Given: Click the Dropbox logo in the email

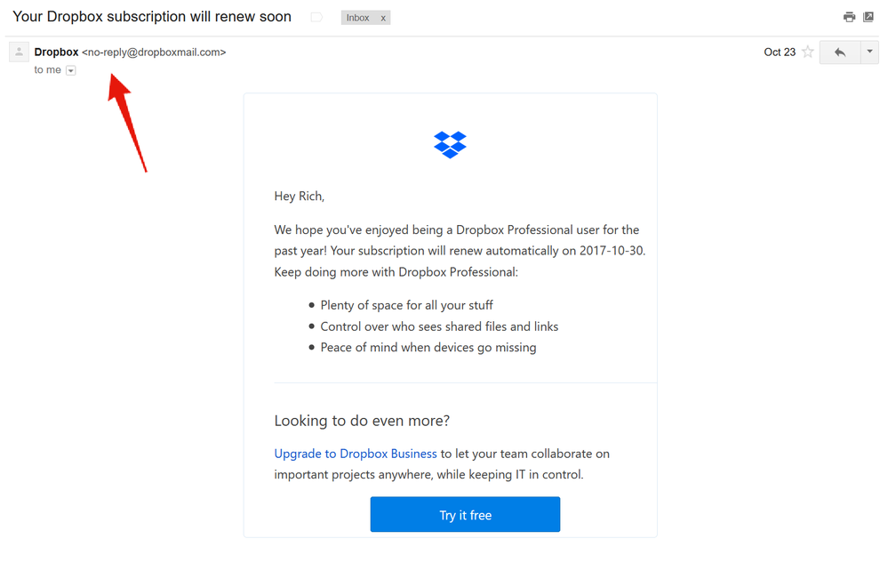Looking at the screenshot, I should click(450, 144).
